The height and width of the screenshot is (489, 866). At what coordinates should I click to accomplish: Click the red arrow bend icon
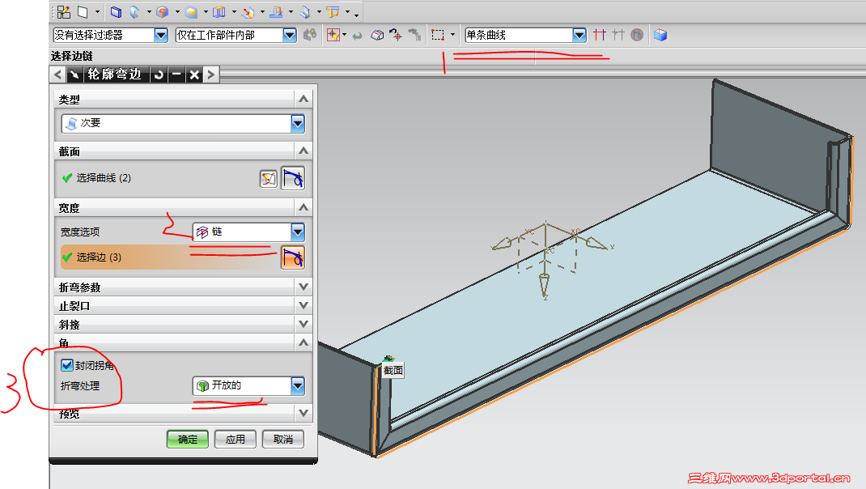click(x=248, y=11)
